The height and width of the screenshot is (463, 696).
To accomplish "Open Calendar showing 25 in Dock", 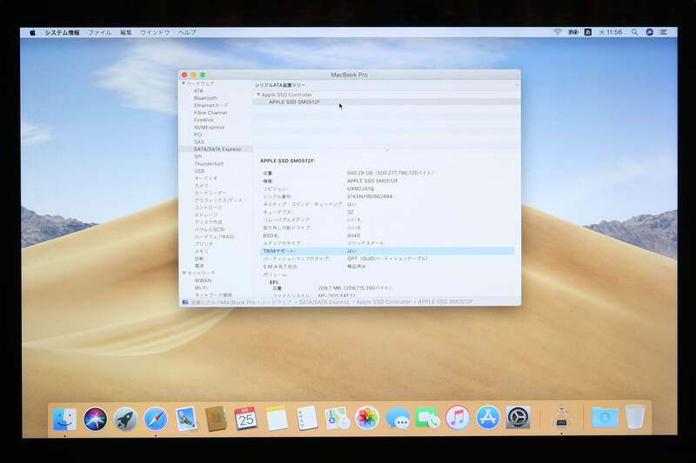I will point(246,418).
